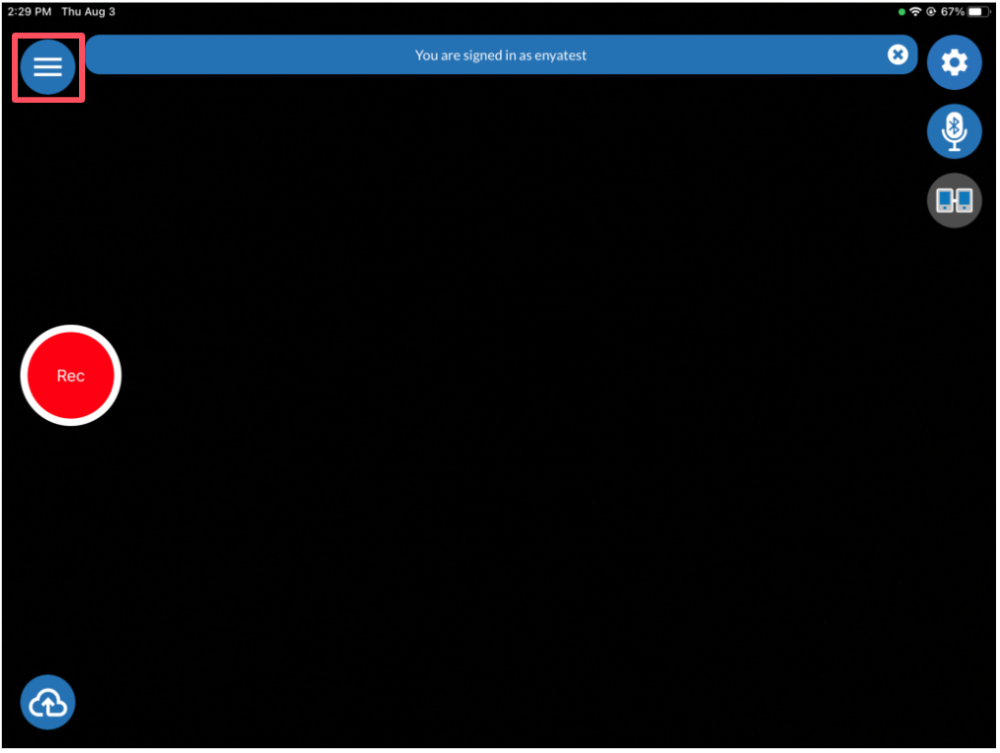
Task: Tap the Wi-Fi icon in status bar
Action: click(x=915, y=12)
